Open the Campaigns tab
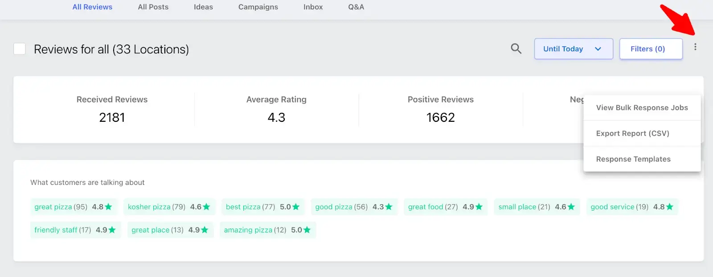The image size is (713, 277). point(258,7)
